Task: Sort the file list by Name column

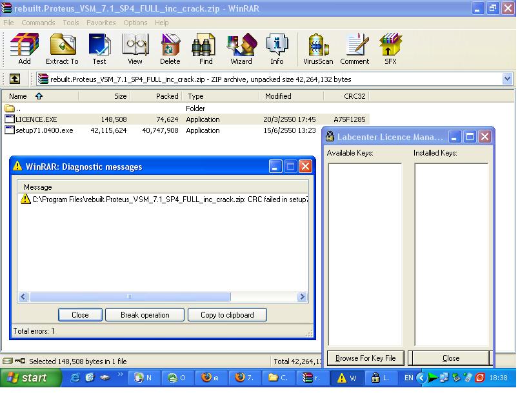Action: tap(40, 96)
